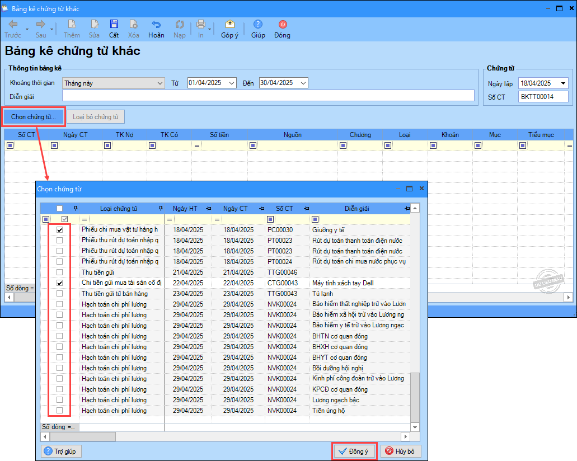Open Trợ giúp in the dialog
Image resolution: width=577 pixels, height=461 pixels.
pos(60,451)
